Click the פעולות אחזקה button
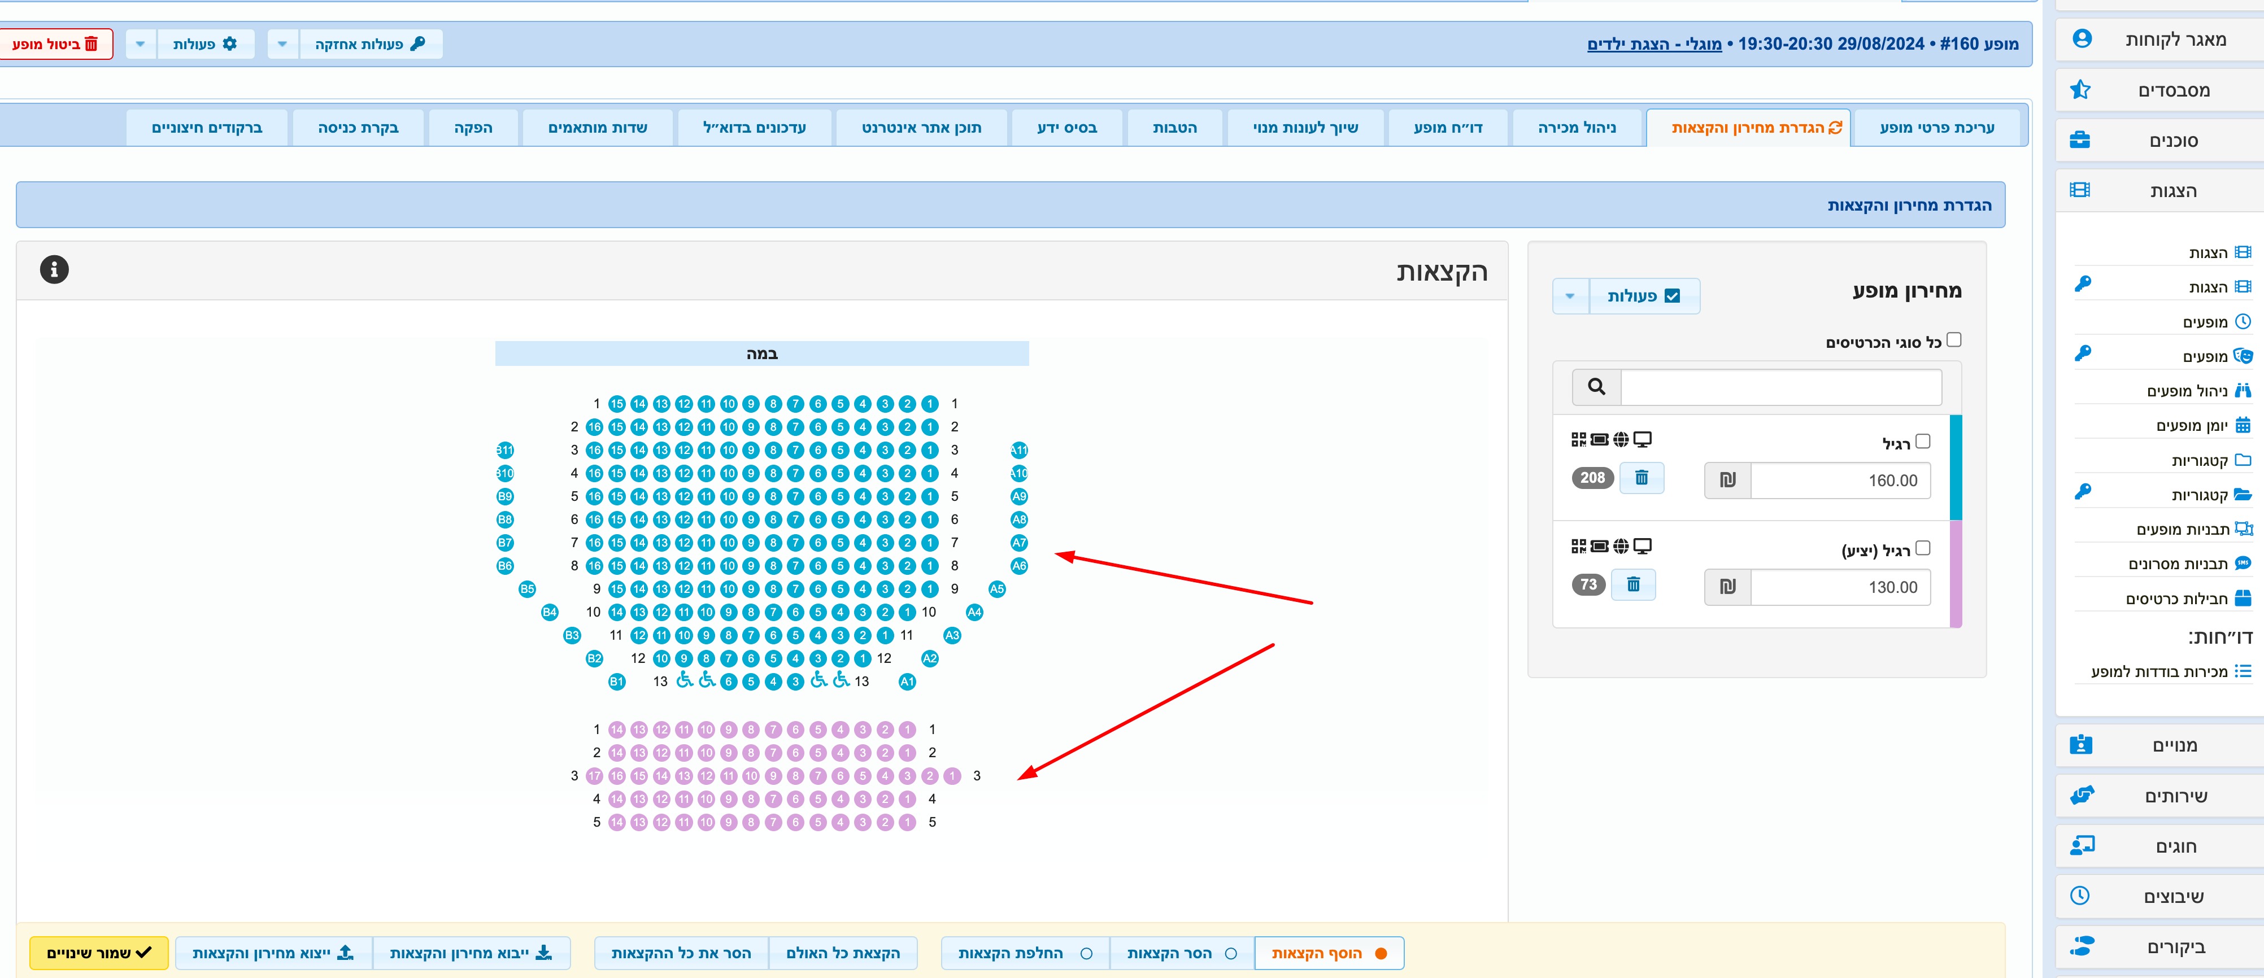The height and width of the screenshot is (978, 2264). coord(370,44)
